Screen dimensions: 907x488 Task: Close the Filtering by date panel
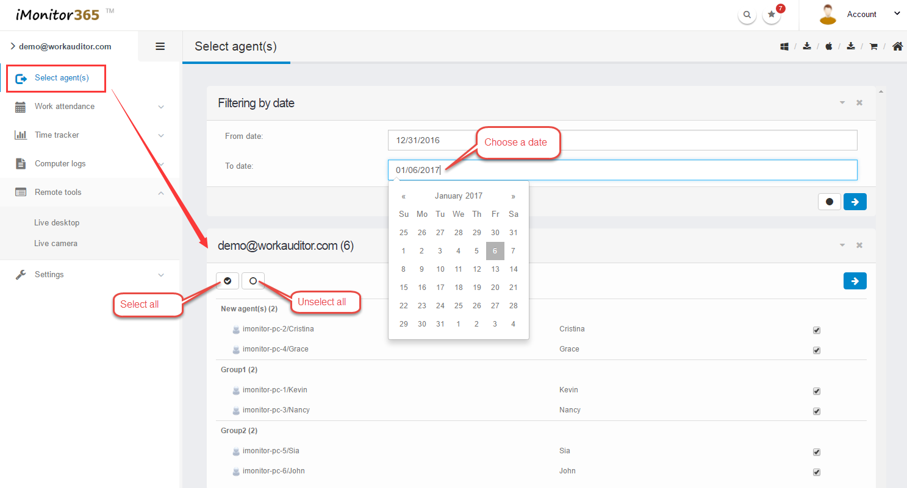[x=859, y=103]
